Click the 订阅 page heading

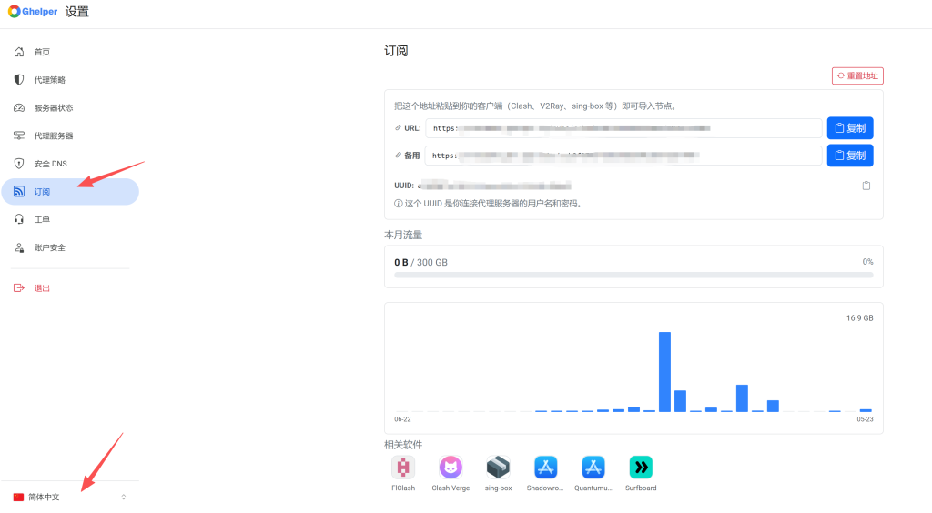point(396,51)
